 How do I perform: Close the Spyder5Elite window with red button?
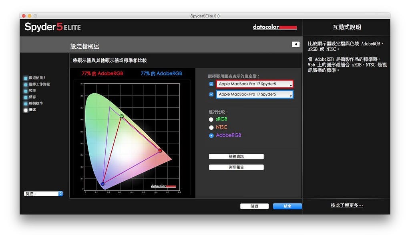[24, 16]
